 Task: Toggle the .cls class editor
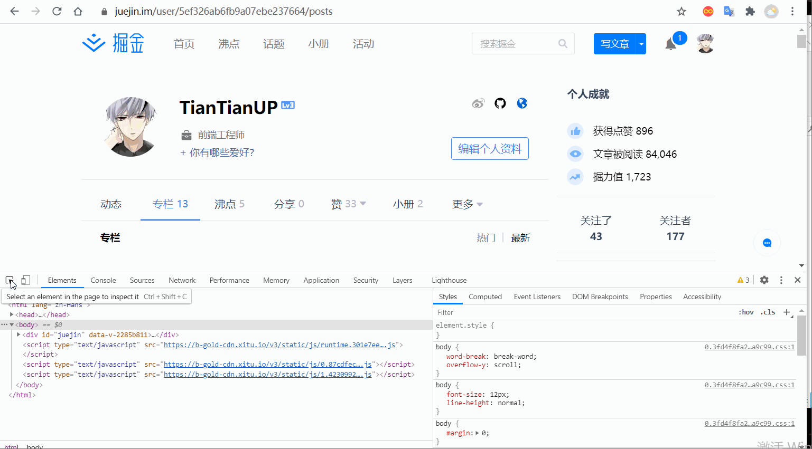(x=768, y=312)
